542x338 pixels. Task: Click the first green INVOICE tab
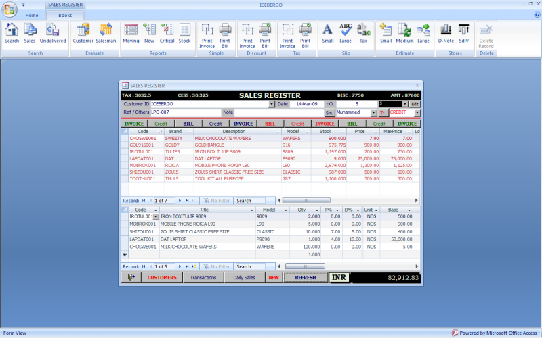133,124
